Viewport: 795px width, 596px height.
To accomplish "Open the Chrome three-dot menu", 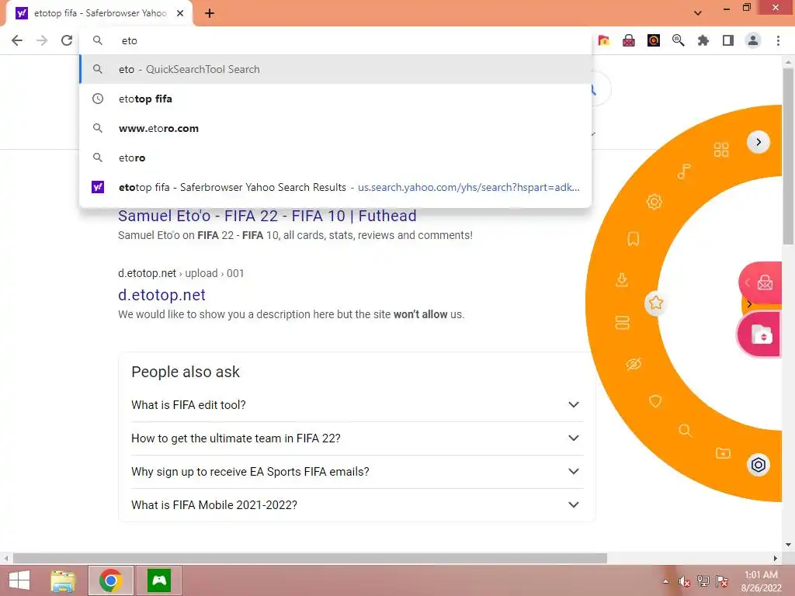I will tap(778, 40).
